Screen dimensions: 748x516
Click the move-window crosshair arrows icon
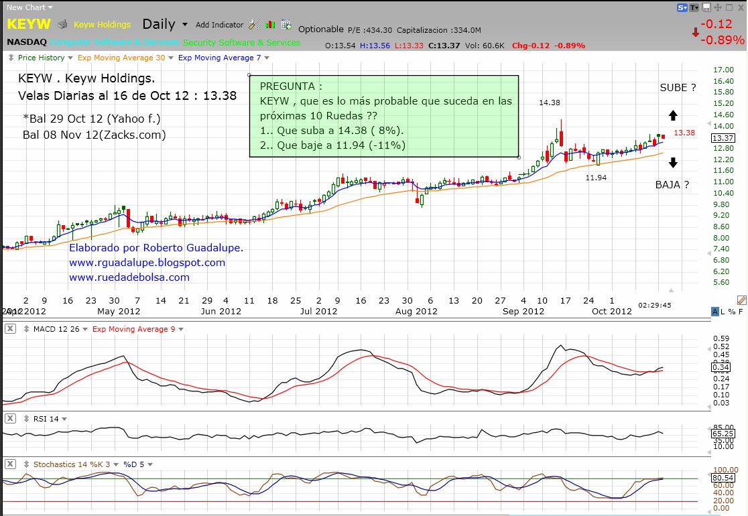[x=717, y=7]
